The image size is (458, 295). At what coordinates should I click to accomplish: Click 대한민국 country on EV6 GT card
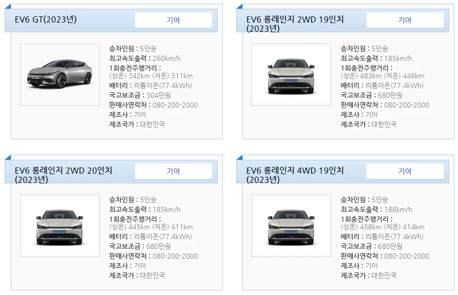tap(152, 124)
